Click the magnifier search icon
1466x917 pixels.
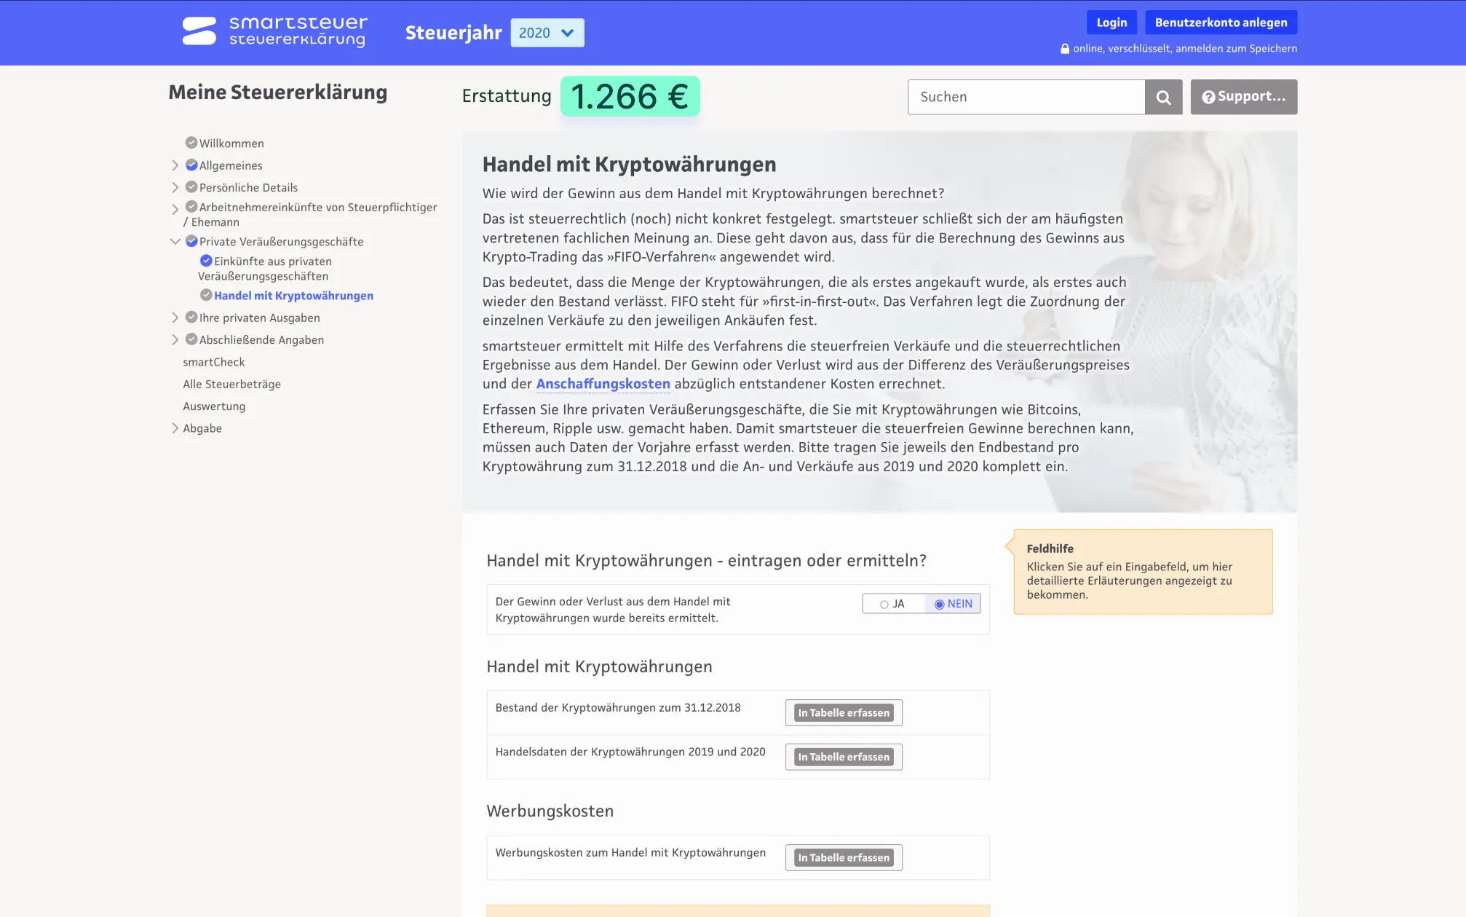click(1163, 97)
